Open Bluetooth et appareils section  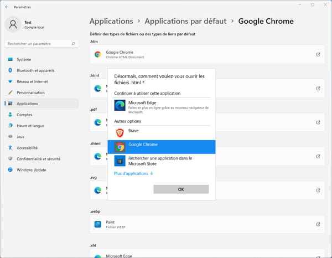point(41,70)
